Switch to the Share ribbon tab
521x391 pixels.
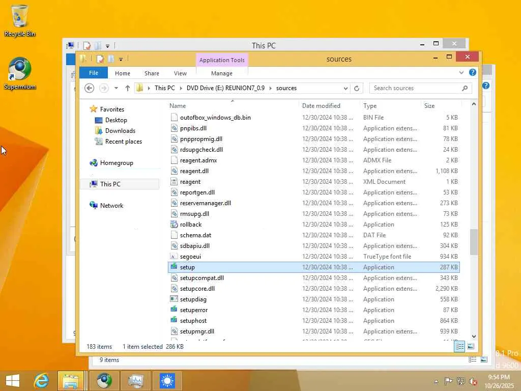coord(152,73)
